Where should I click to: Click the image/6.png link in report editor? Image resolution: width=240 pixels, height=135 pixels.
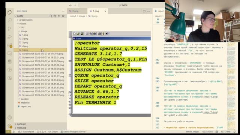pyautogui.click(x=210, y=97)
